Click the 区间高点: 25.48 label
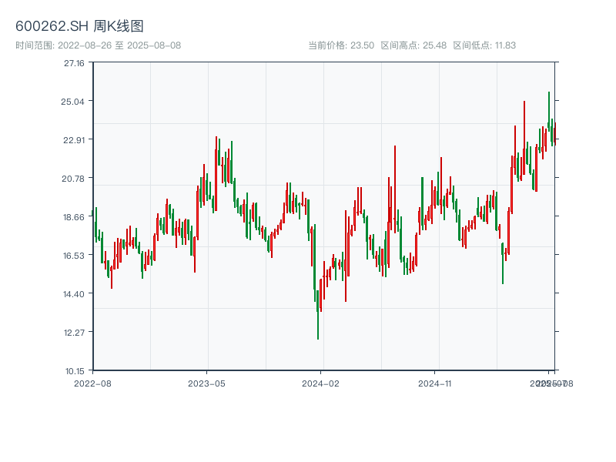The image size is (616, 462). [x=413, y=45]
